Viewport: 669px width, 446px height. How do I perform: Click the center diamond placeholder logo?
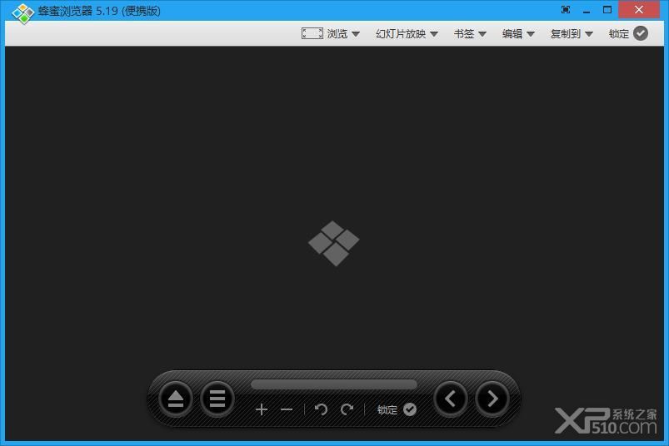tap(333, 243)
